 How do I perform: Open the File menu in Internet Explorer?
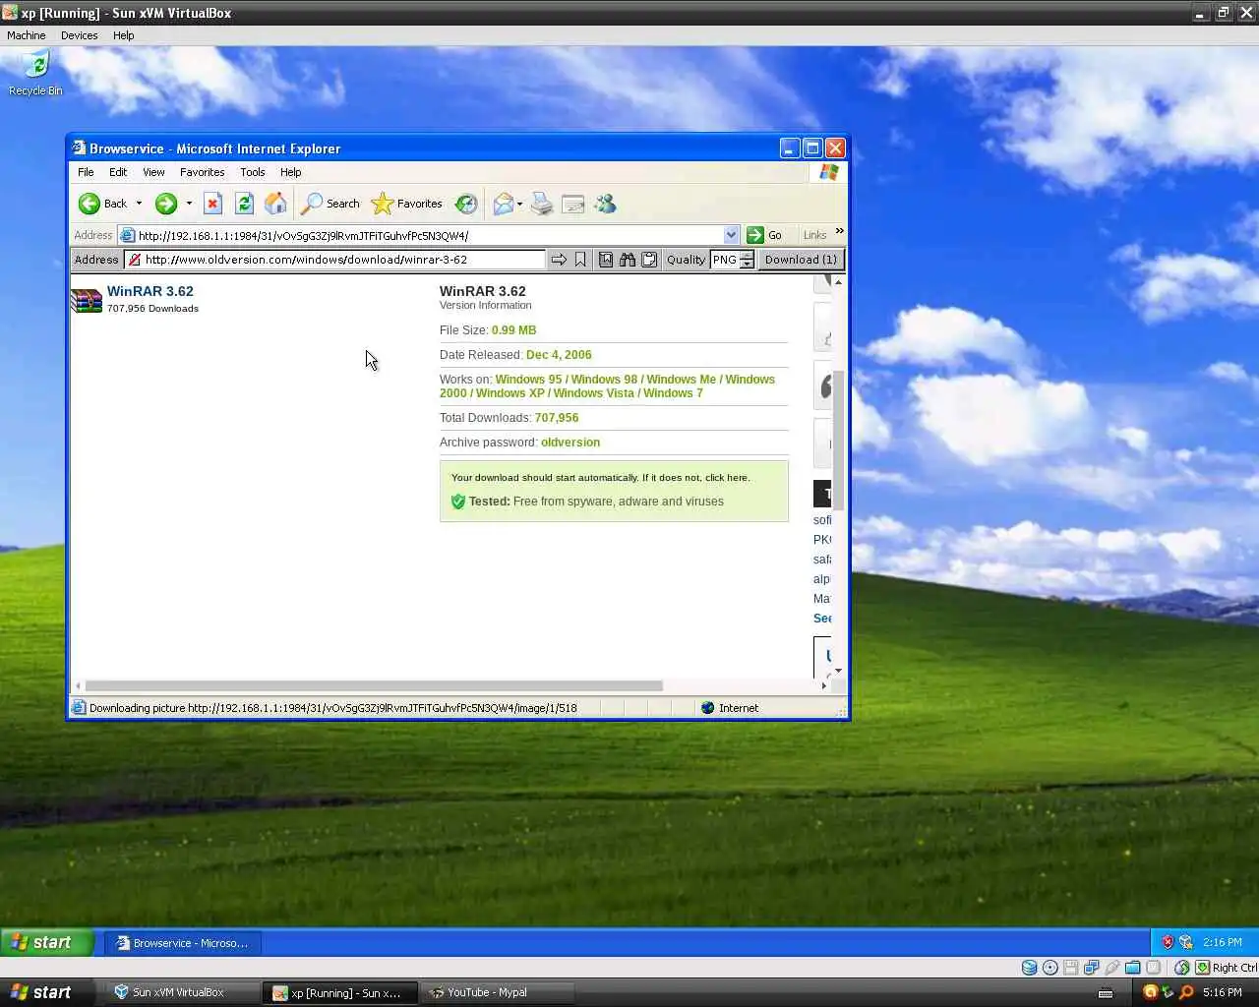(x=86, y=172)
